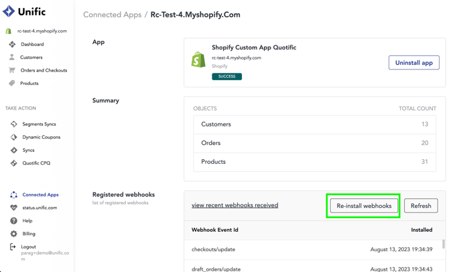461x272 pixels.
Task: Click the Products row in Summary
Action: pos(314,162)
